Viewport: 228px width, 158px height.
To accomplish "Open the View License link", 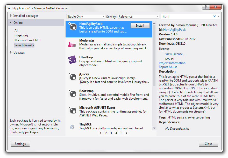I will point(174,54).
